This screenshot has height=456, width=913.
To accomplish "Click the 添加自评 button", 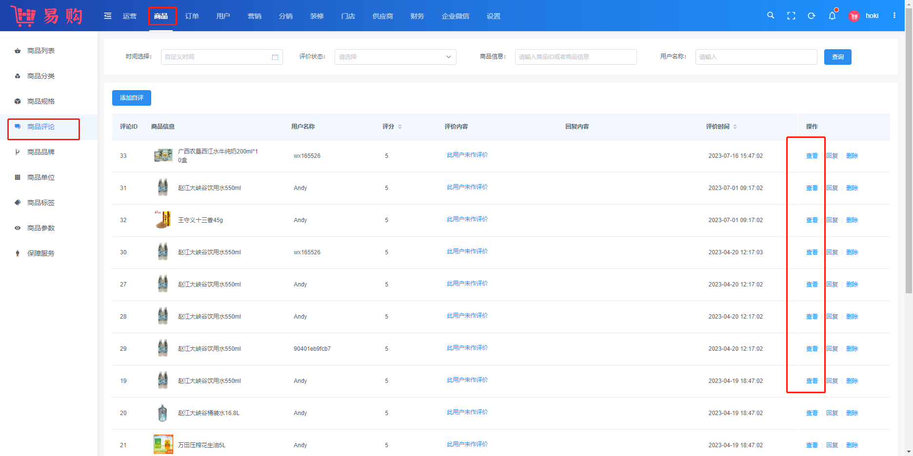I will pyautogui.click(x=132, y=98).
